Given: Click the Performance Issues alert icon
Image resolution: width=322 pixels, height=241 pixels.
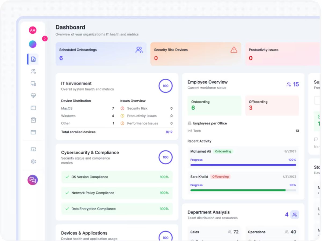Looking at the screenshot, I should point(122,123).
